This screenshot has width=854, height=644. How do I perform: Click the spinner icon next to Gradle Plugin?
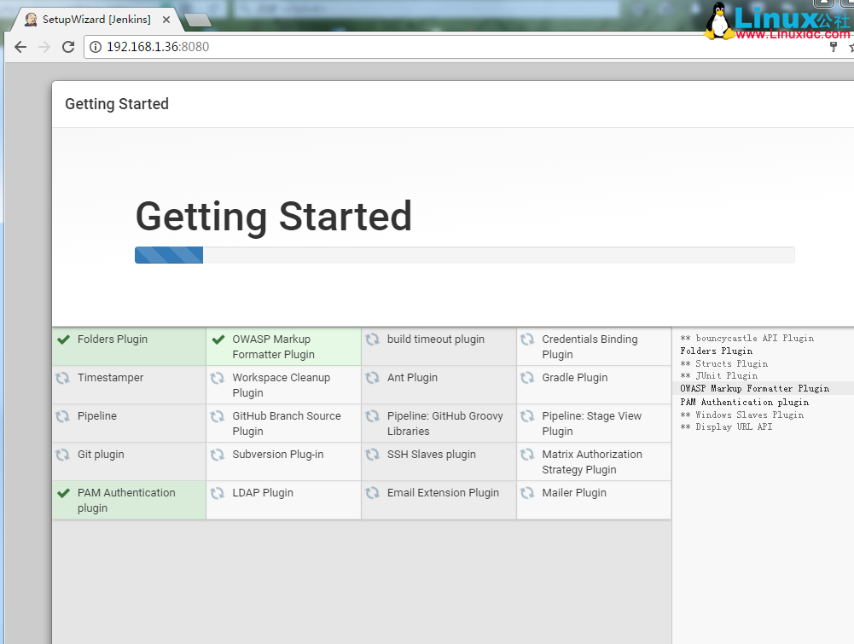(528, 377)
